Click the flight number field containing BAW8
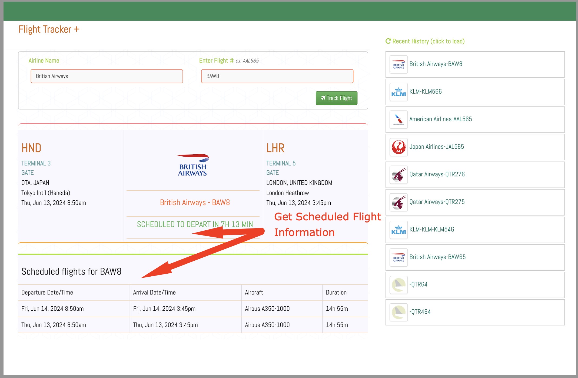This screenshot has height=378, width=578. (277, 76)
